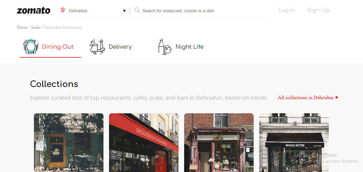Click the Sign Up link

(x=318, y=10)
